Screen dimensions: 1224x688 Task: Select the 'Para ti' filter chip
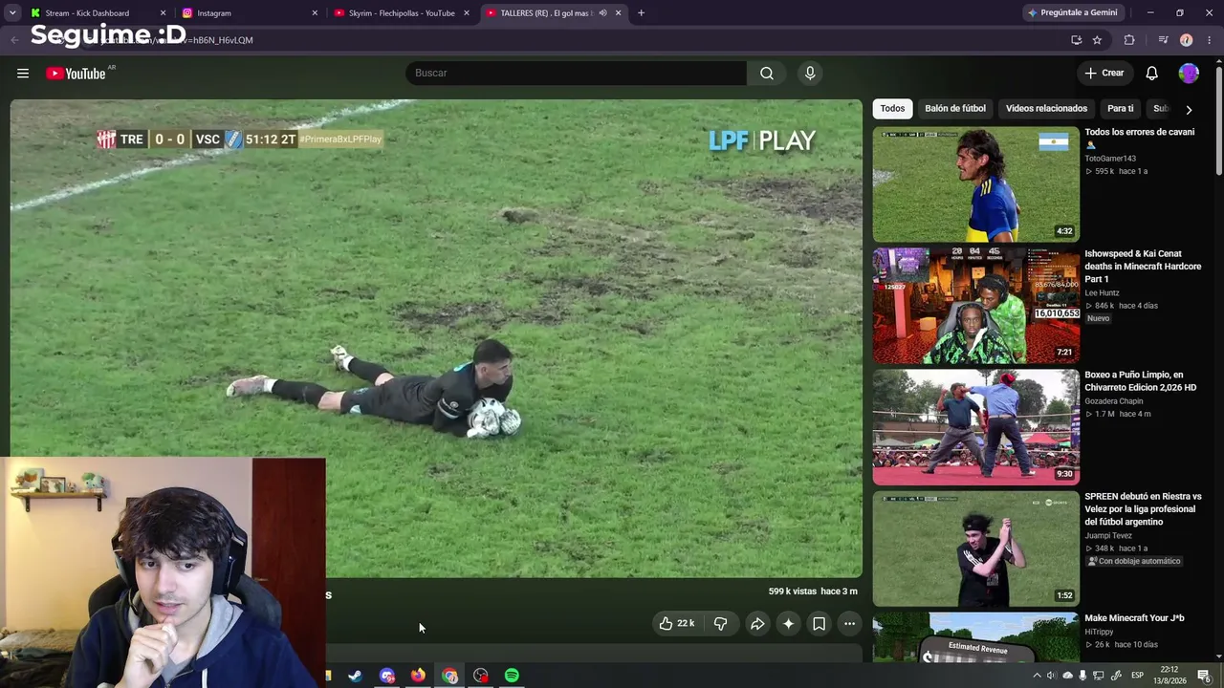pos(1120,109)
